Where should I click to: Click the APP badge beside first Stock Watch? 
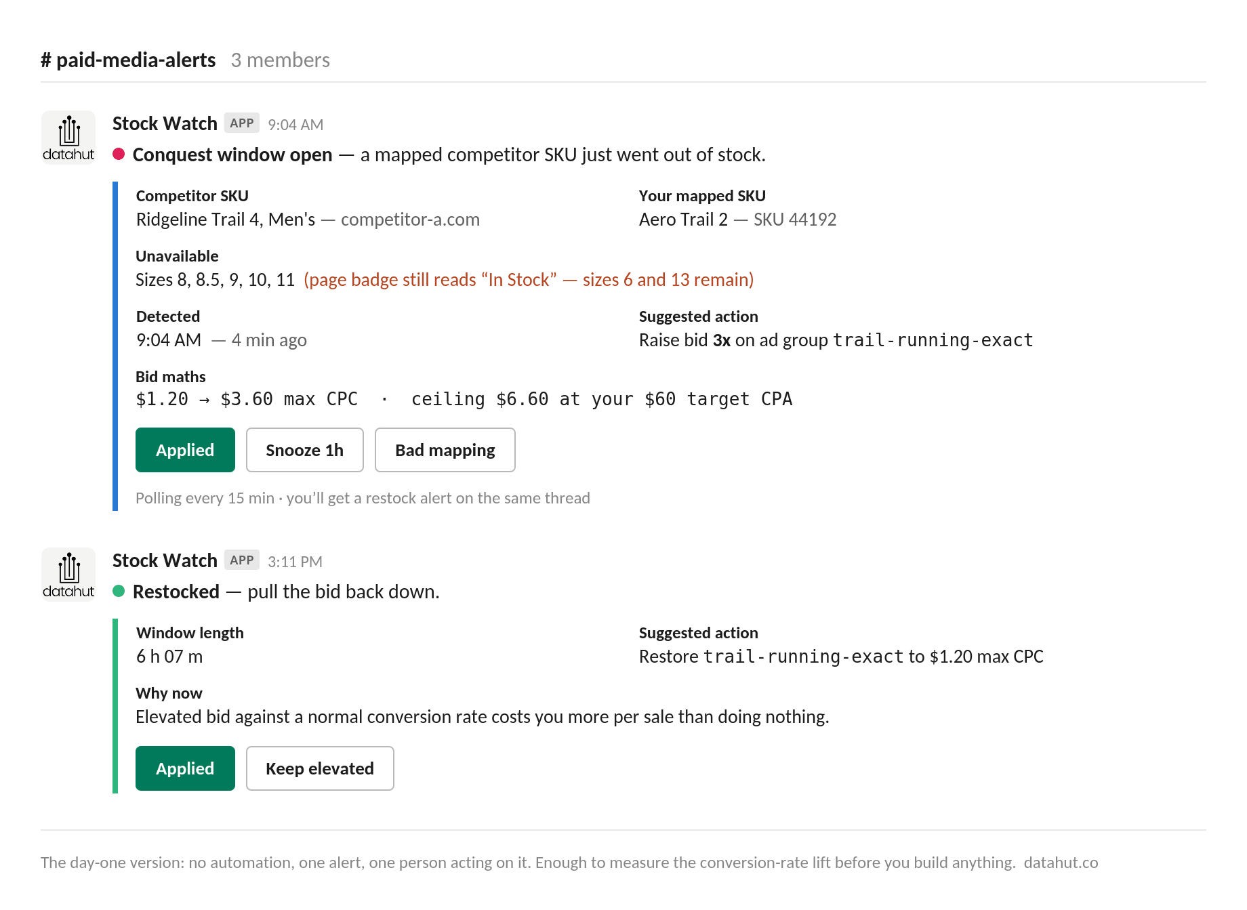point(242,123)
